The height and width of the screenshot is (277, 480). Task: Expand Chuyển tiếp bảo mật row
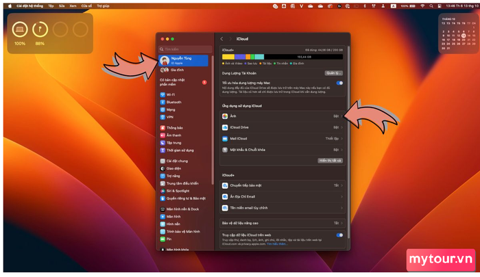coord(282,185)
